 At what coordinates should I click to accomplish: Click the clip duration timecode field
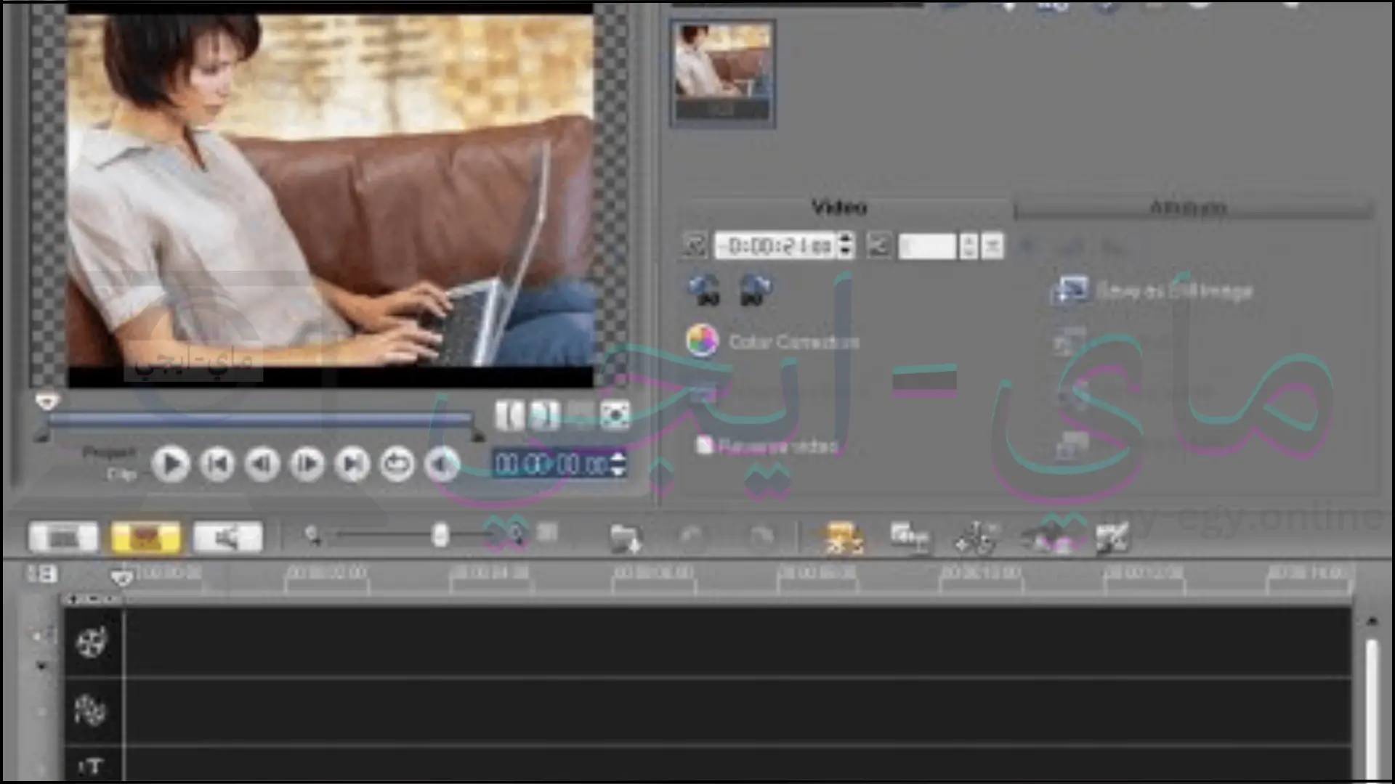776,246
